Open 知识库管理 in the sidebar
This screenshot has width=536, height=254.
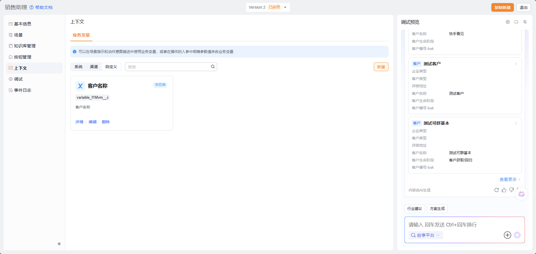[x=25, y=46]
